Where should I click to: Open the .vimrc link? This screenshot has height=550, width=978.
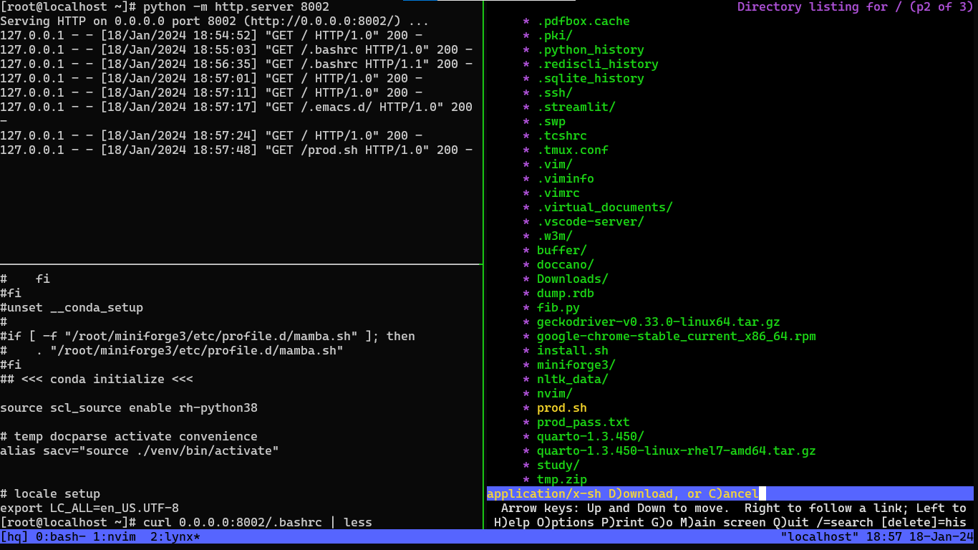558,193
